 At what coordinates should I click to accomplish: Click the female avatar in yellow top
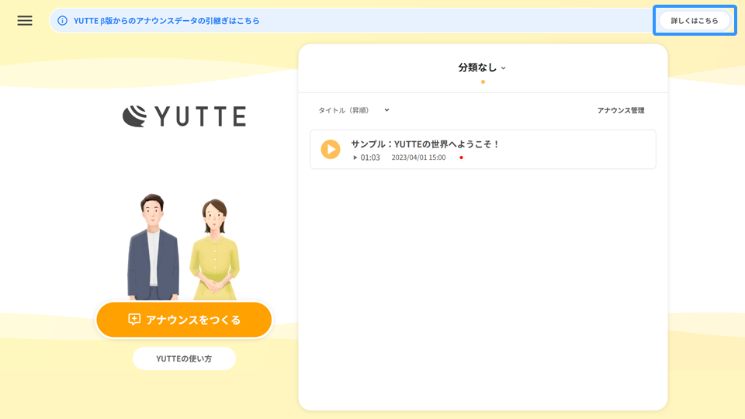pos(214,250)
